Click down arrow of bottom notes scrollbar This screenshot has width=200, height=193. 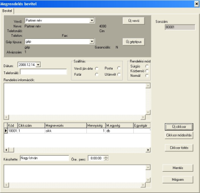[x=148, y=180]
